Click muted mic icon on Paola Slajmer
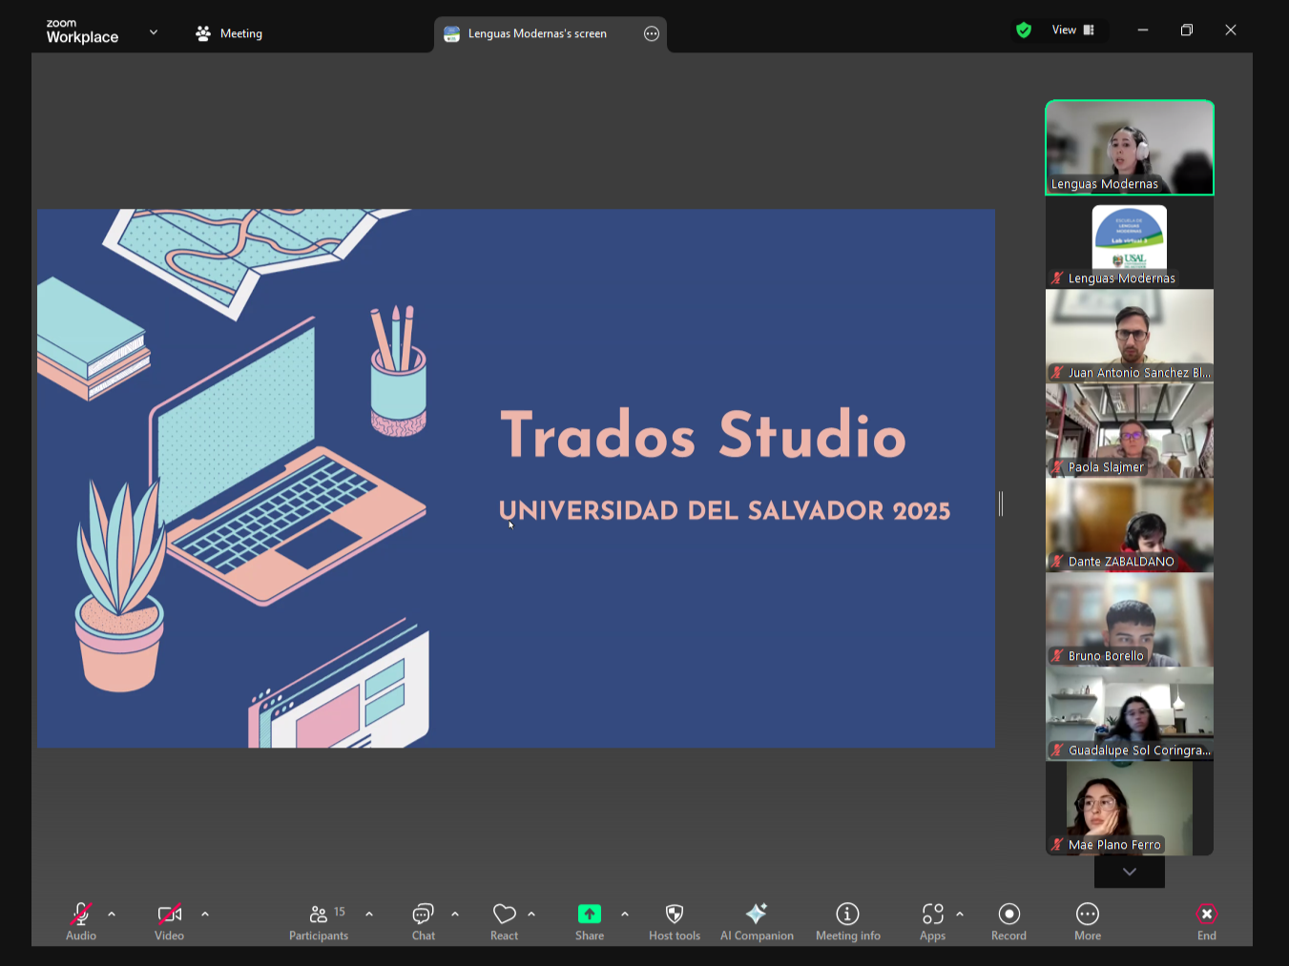 click(1057, 467)
